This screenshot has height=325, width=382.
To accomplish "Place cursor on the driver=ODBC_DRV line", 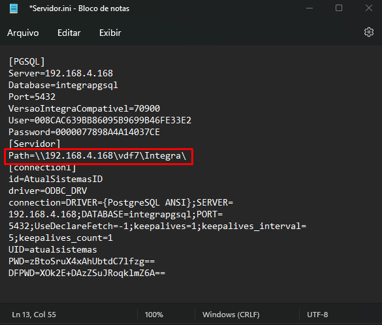I will tap(48, 191).
